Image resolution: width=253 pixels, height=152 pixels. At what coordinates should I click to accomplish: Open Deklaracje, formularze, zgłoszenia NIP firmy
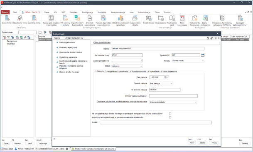click(x=222, y=20)
